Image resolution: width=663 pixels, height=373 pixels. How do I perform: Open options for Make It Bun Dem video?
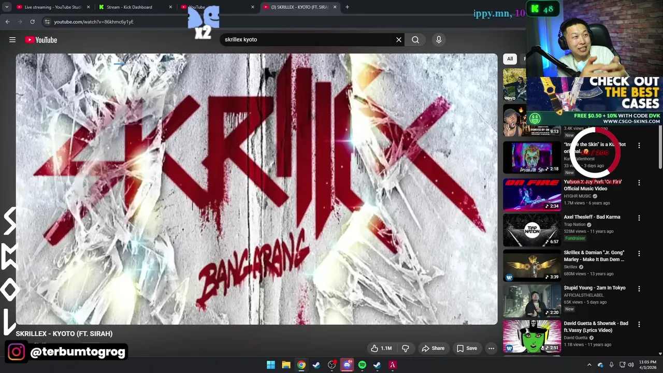[x=639, y=253]
